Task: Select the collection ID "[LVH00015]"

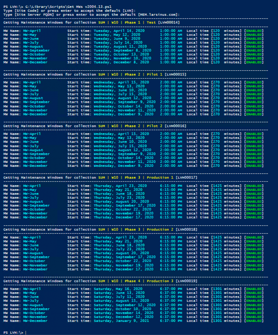Action: pyautogui.click(x=175, y=74)
